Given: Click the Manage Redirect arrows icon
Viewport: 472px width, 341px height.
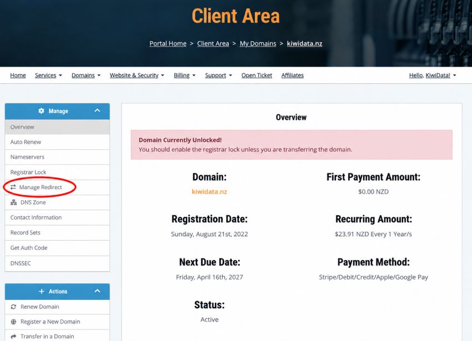Looking at the screenshot, I should pos(13,187).
